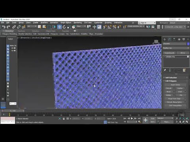Image resolution: width=190 pixels, height=142 pixels.
Task: Open the Sign In dropdown
Action: 147,23
